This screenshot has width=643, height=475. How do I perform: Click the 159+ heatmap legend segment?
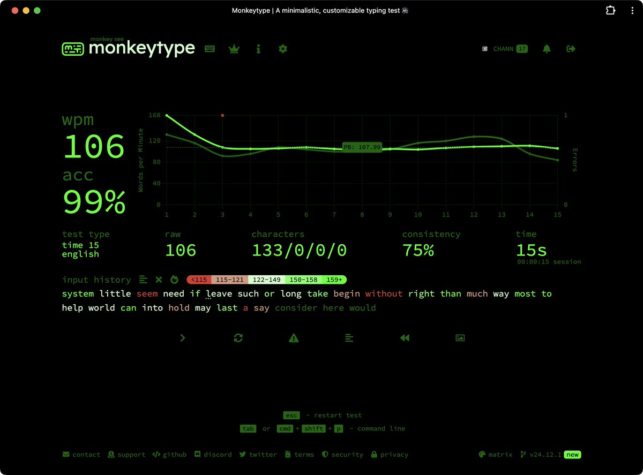tap(334, 280)
